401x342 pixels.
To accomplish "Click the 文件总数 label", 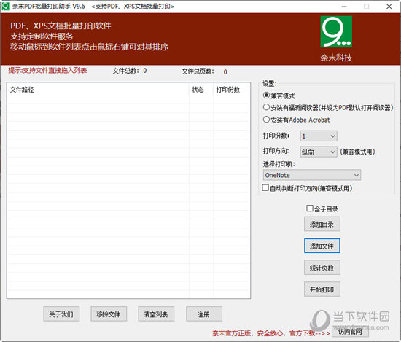I will coord(126,71).
